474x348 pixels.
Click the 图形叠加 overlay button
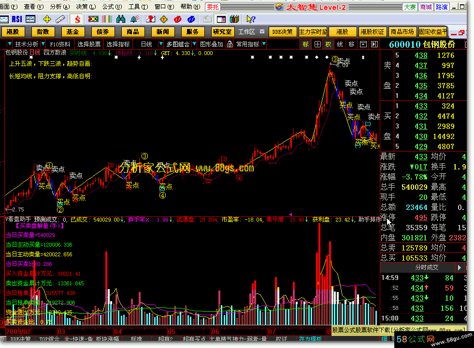point(212,44)
